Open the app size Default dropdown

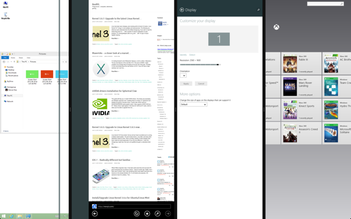[x=194, y=105]
